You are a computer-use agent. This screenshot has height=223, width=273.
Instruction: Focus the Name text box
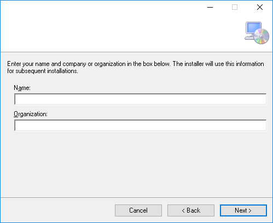[140, 99]
